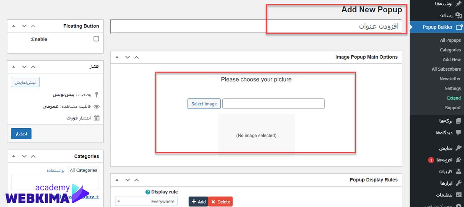Image resolution: width=464 pixels, height=207 pixels.
Task: Move انتشار panel up with chevron
Action: click(33, 67)
